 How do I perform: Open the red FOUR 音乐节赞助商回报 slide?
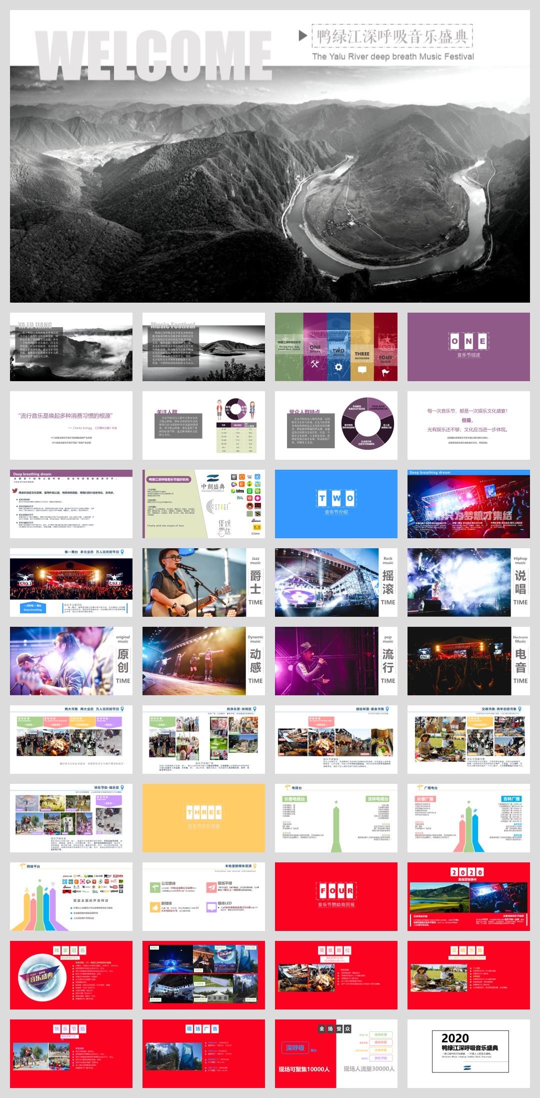point(336,896)
